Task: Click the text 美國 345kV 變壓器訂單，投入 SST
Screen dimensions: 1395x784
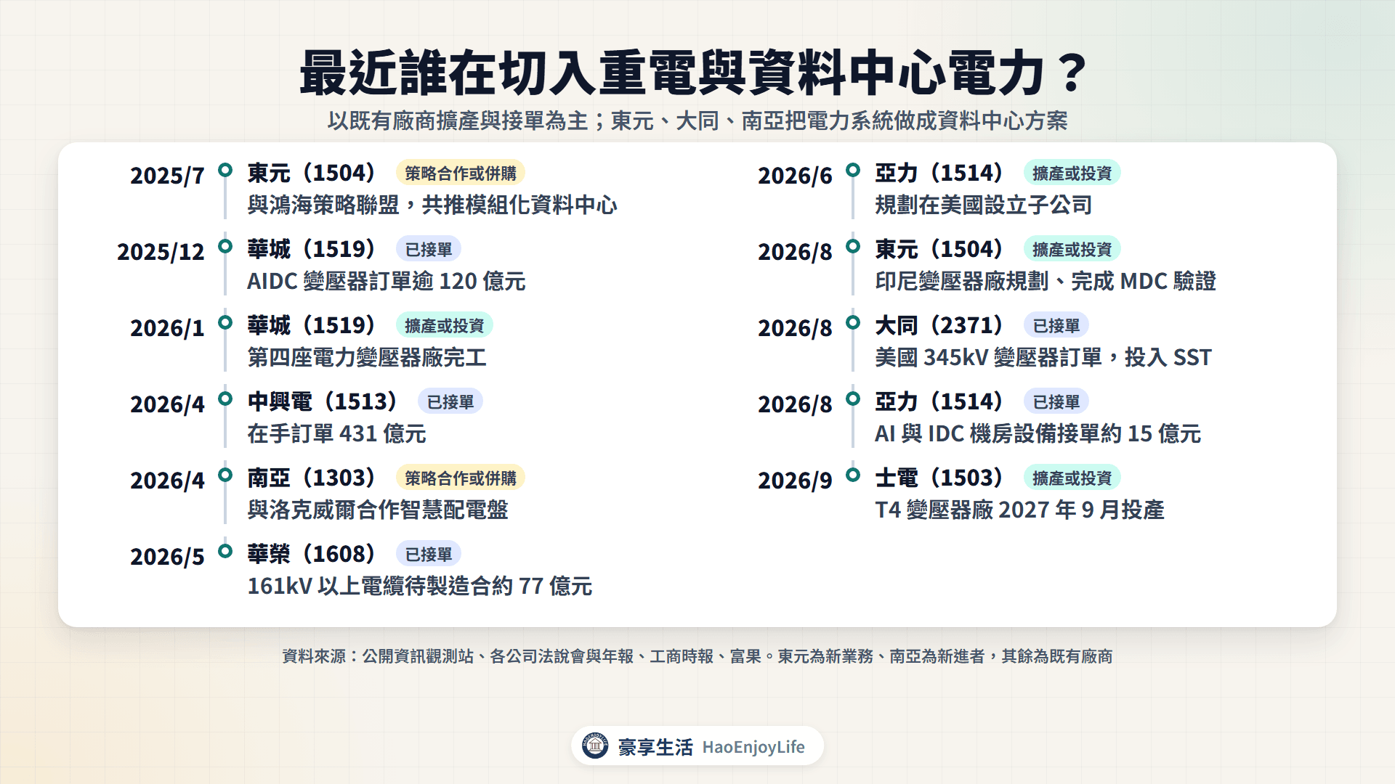Action: pos(1043,358)
